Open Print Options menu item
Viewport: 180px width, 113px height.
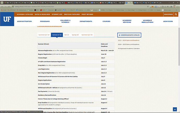tap(87, 14)
